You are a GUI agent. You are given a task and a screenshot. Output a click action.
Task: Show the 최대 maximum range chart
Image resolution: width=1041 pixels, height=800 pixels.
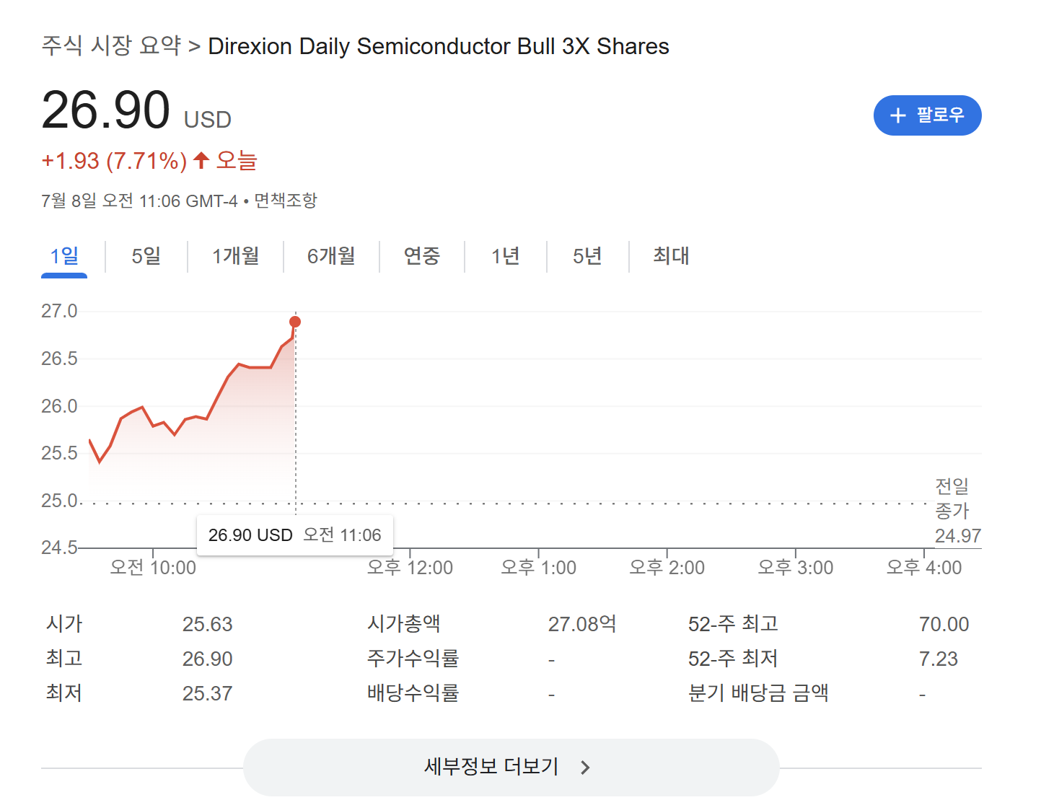[671, 256]
